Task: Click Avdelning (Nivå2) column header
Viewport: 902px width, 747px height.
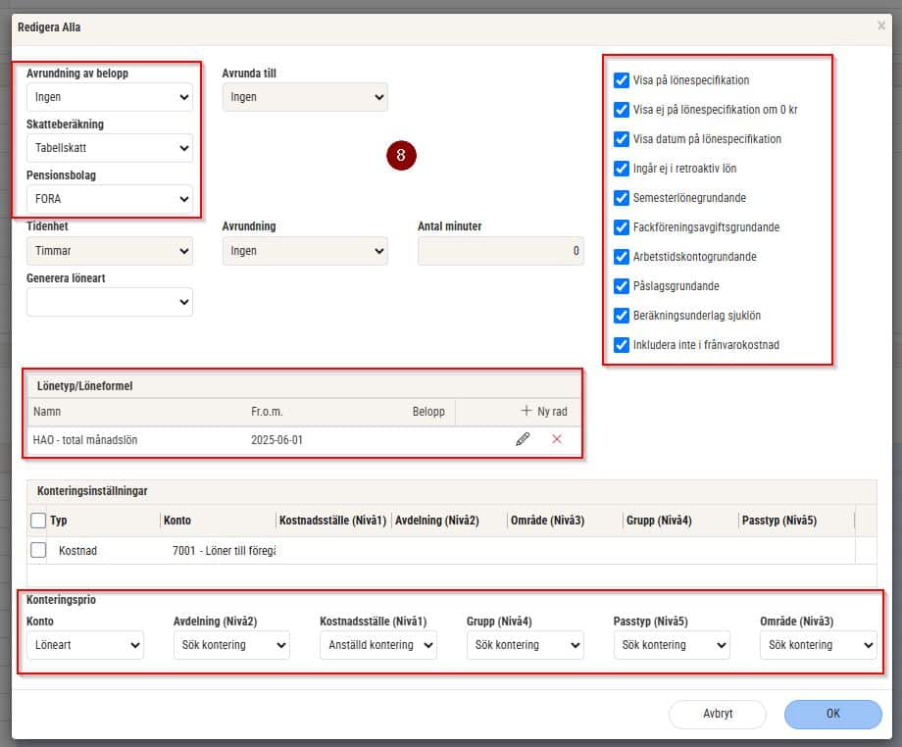Action: coord(436,521)
